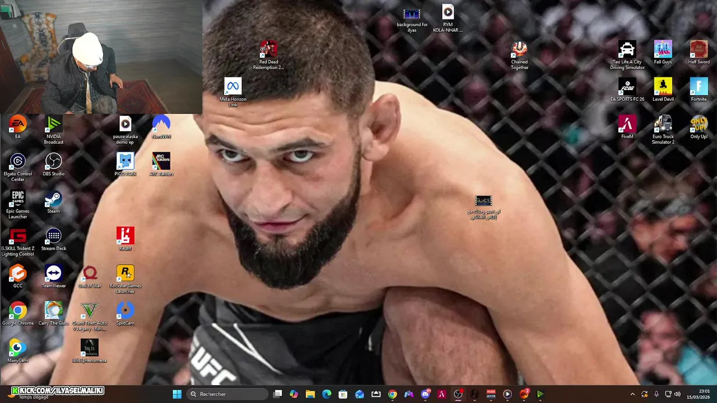Select the Carry The Glass icon
This screenshot has width=717, height=403.
coord(53,314)
